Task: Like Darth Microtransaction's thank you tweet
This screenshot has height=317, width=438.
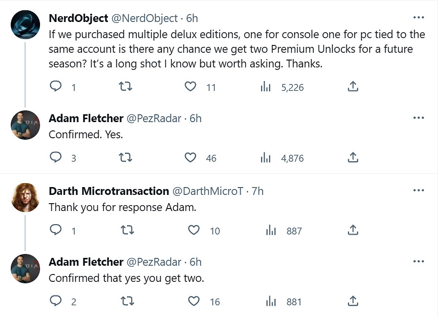Action: 194,231
